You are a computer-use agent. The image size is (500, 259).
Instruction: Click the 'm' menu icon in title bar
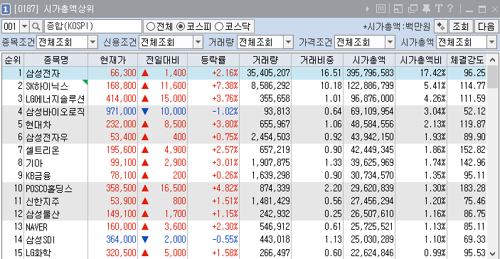coord(381,9)
